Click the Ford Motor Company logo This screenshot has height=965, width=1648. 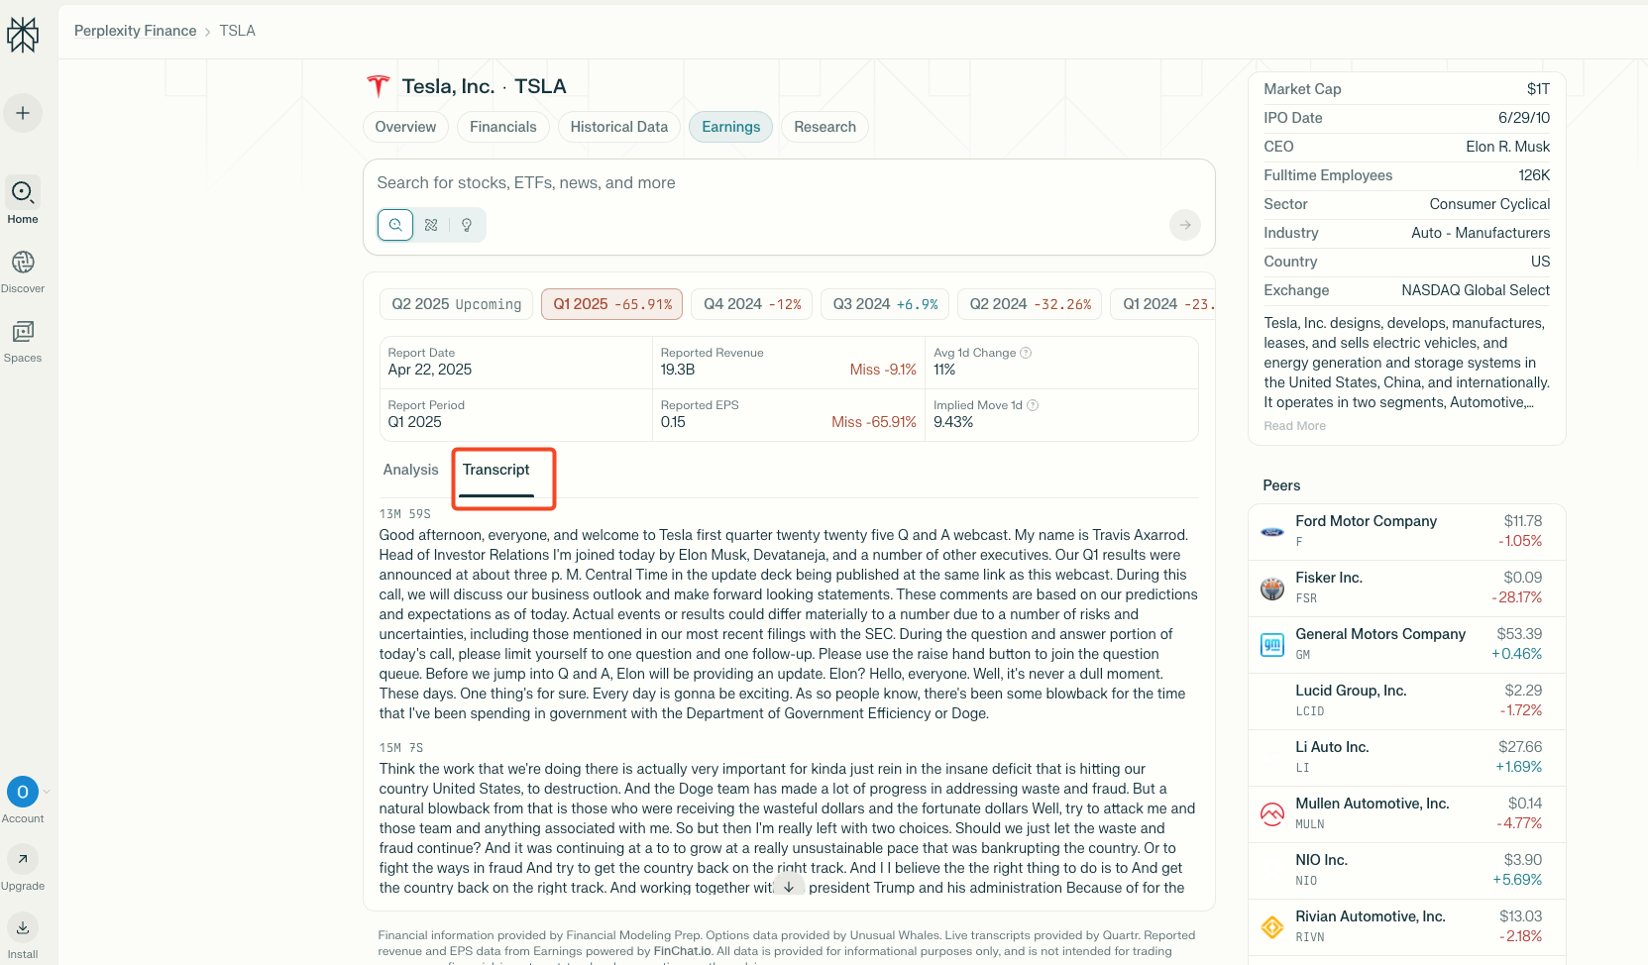[1272, 532]
